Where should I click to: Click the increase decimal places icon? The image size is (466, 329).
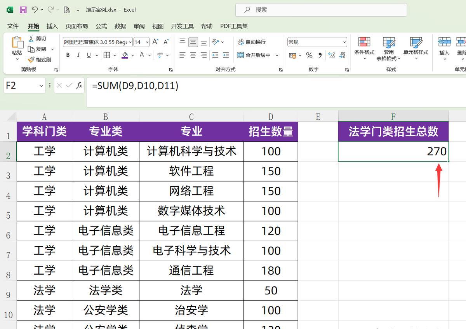click(x=331, y=56)
